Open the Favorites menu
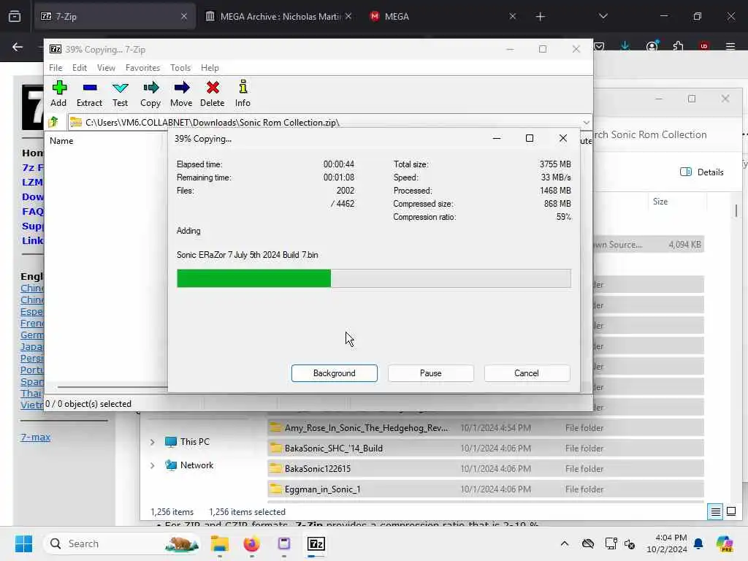This screenshot has width=748, height=561. [142, 68]
